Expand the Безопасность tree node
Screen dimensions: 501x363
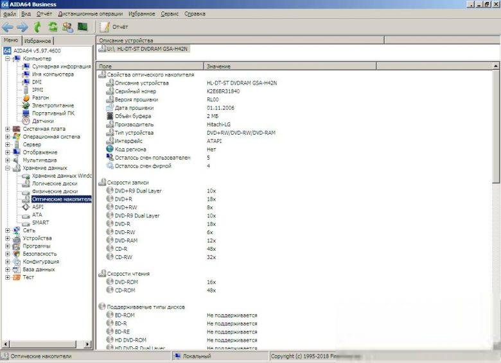pyautogui.click(x=7, y=254)
